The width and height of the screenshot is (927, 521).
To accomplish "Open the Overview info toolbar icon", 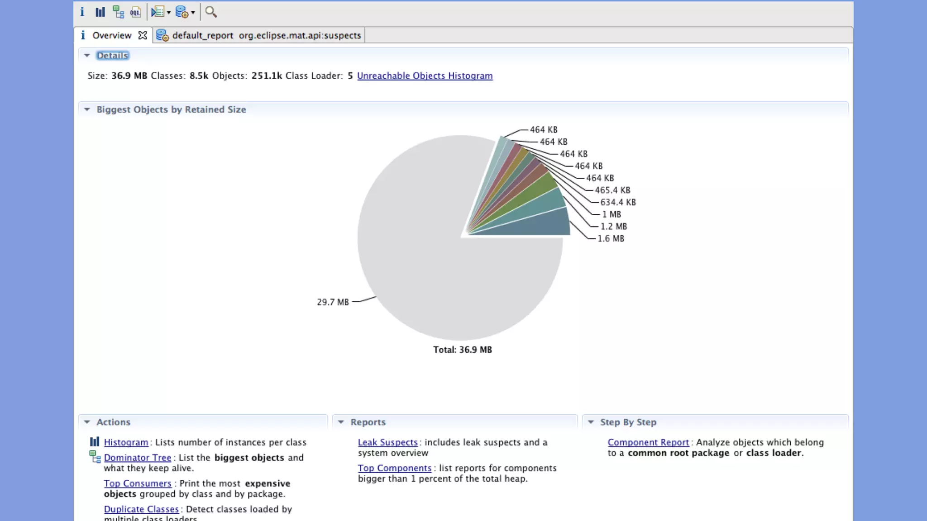I will click(82, 12).
